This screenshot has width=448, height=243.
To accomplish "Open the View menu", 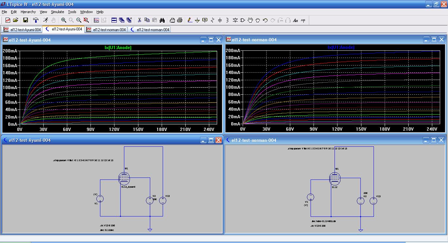I will point(44,12).
